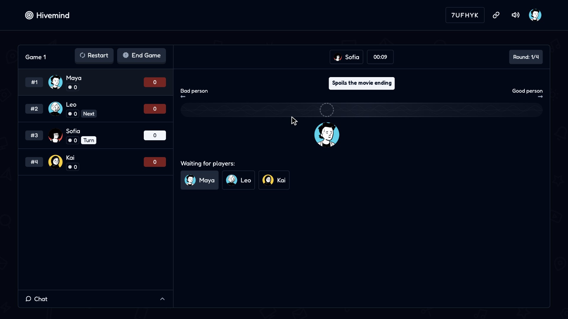This screenshot has height=319, width=568.
Task: Click Maya's red score badge
Action: click(155, 82)
